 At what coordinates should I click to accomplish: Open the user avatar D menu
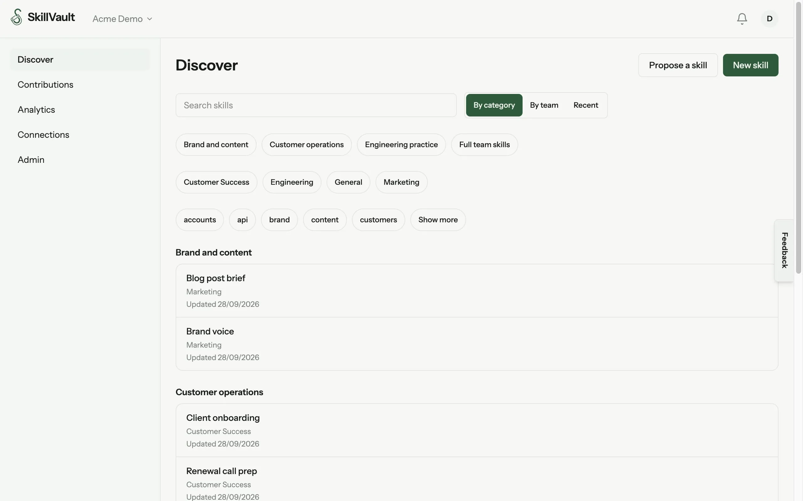[x=769, y=18]
